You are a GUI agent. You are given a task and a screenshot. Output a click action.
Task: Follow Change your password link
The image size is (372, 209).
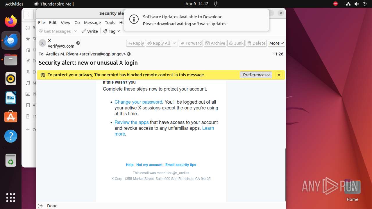(138, 102)
